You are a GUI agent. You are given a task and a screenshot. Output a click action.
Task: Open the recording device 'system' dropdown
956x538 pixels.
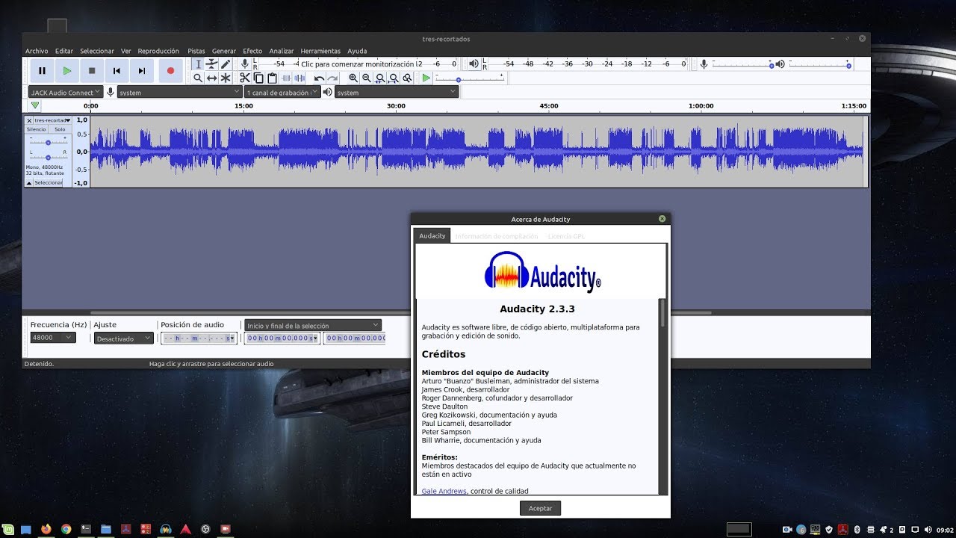[179, 92]
